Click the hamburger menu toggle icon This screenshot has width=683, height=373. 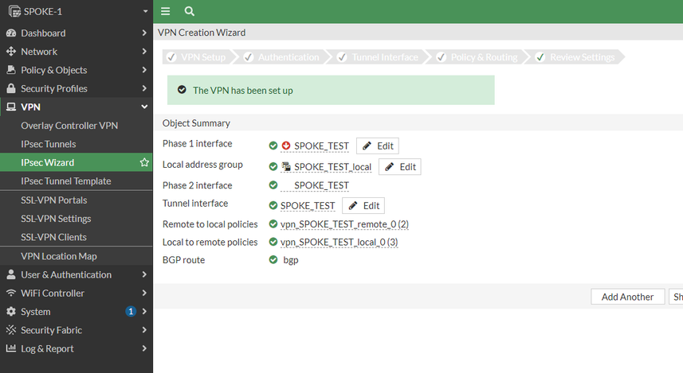coord(165,11)
